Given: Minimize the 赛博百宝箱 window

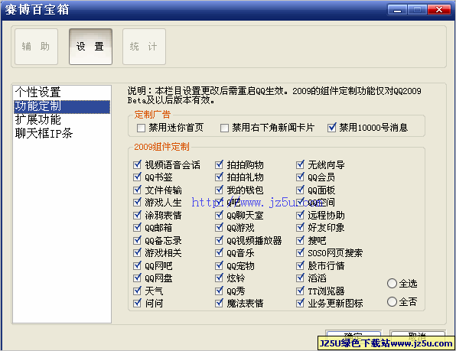Looking at the screenshot, I should pos(397,10).
